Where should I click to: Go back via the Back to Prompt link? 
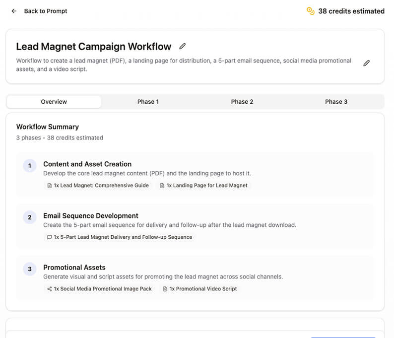click(45, 11)
